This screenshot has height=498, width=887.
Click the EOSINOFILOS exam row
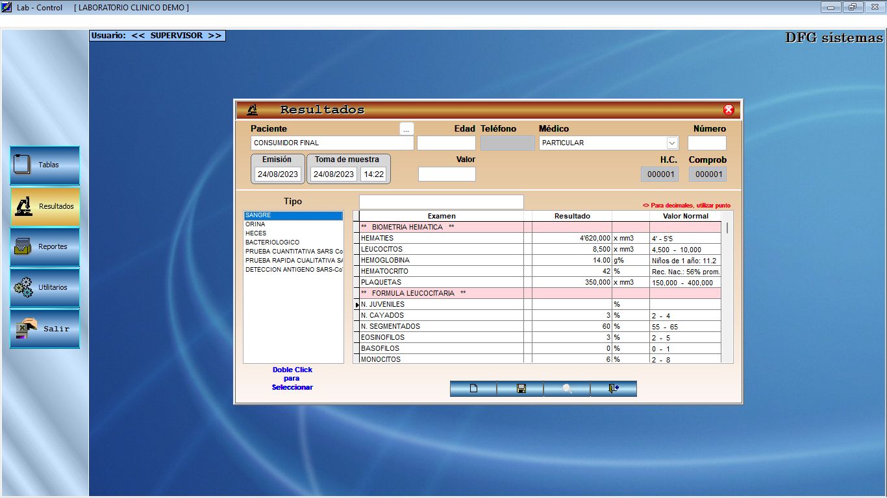coord(442,338)
